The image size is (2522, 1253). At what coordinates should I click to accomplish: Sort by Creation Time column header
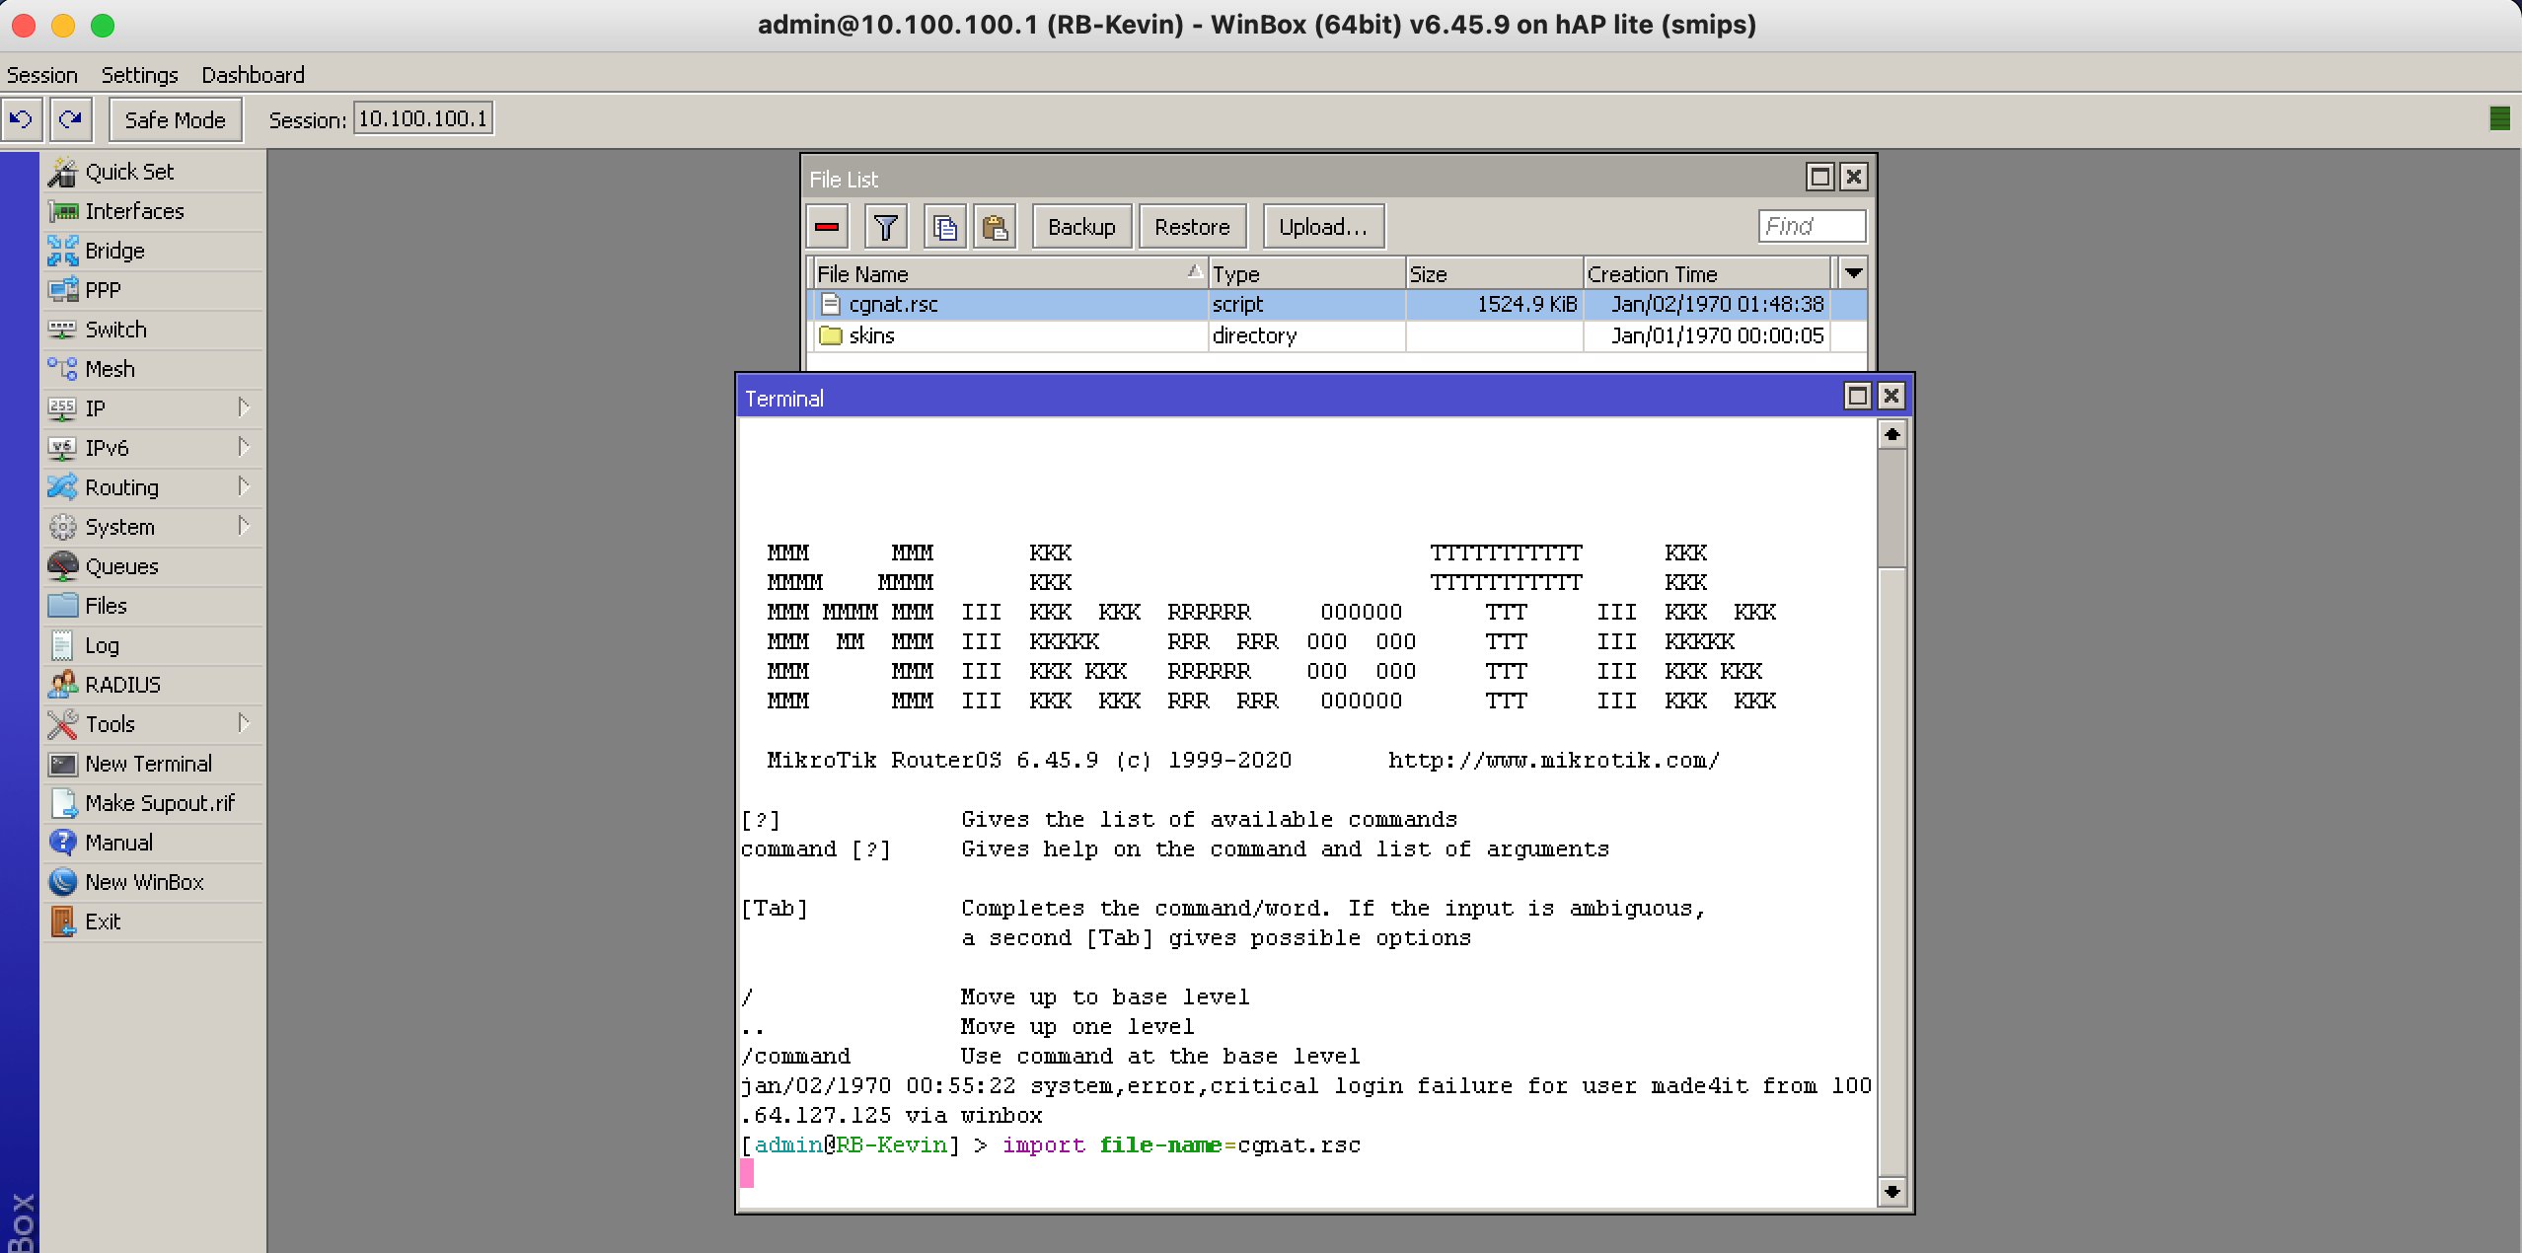coord(1707,273)
